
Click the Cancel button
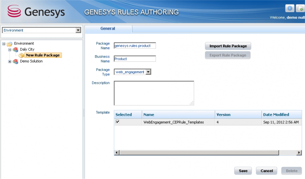[266, 171]
